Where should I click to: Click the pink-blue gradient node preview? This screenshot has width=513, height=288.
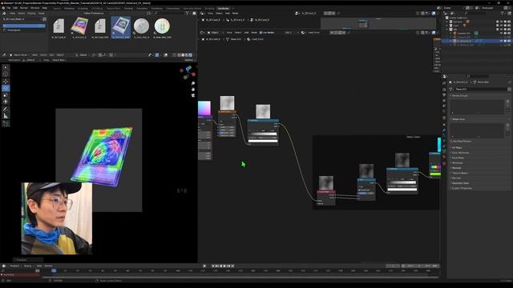click(204, 108)
